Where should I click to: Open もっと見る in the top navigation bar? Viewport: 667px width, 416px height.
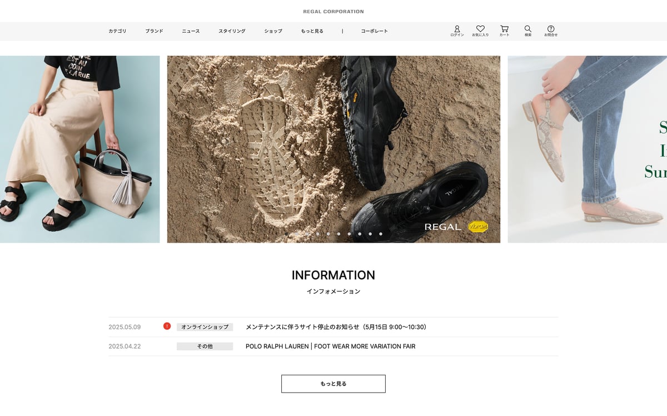point(312,31)
